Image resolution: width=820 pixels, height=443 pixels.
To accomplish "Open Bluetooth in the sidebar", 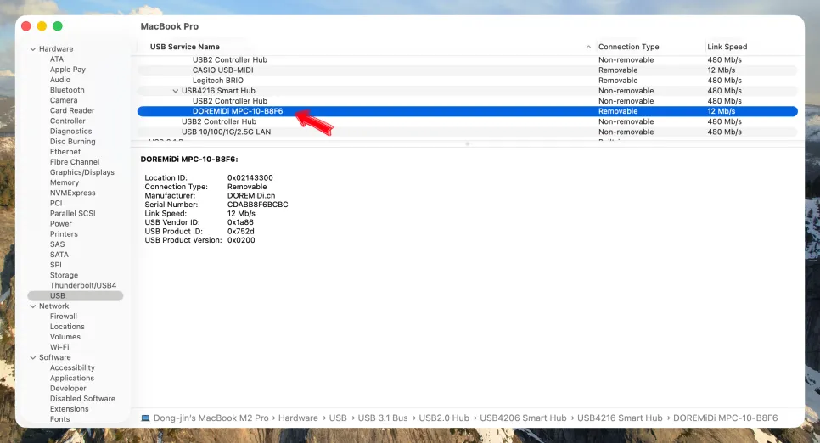I will (67, 90).
